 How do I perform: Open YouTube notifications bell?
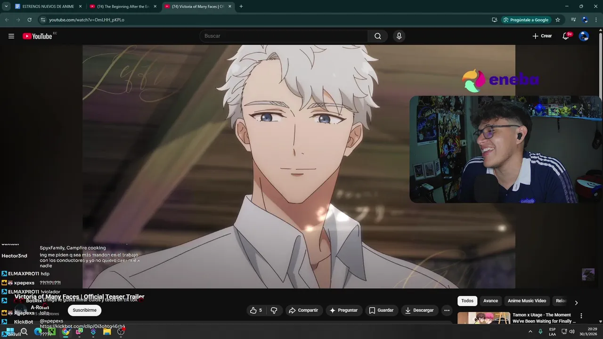point(566,36)
